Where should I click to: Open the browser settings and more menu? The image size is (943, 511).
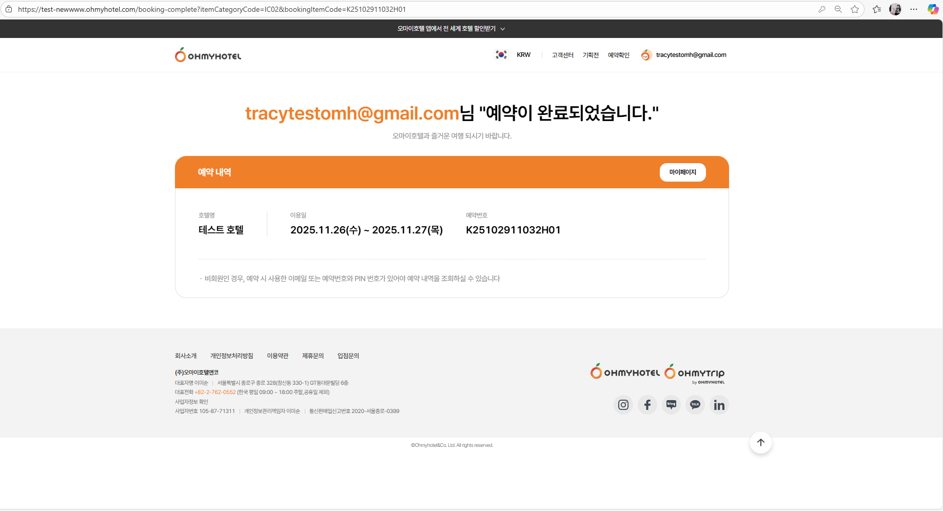(x=914, y=9)
